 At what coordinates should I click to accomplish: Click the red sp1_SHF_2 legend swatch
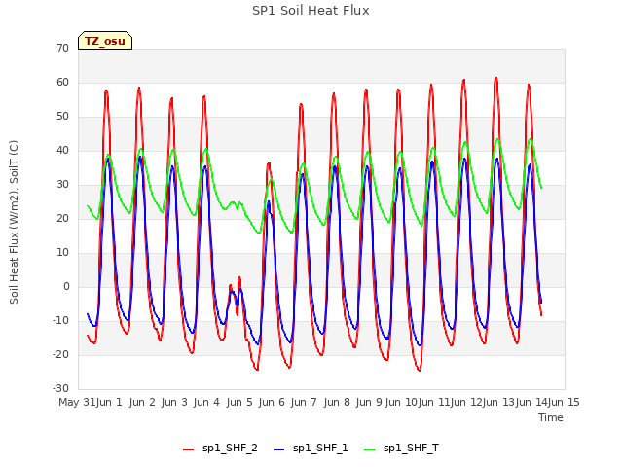(x=188, y=449)
